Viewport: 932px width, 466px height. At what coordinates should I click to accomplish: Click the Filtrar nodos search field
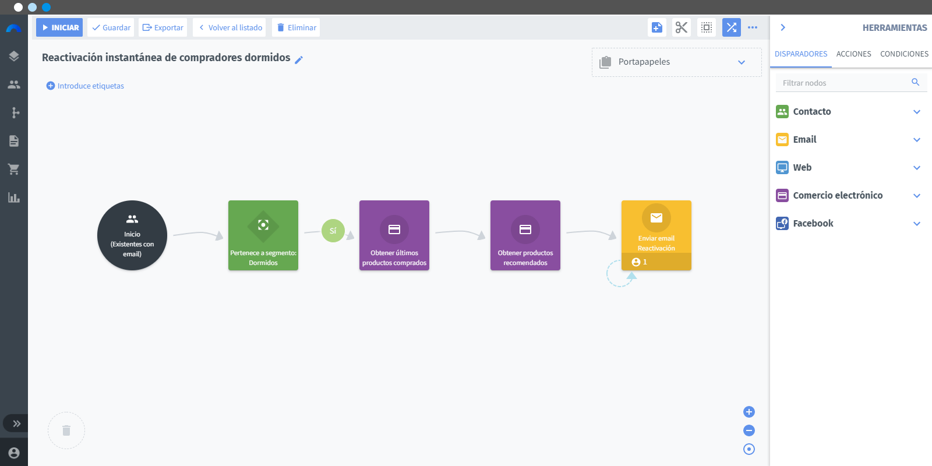pyautogui.click(x=851, y=83)
